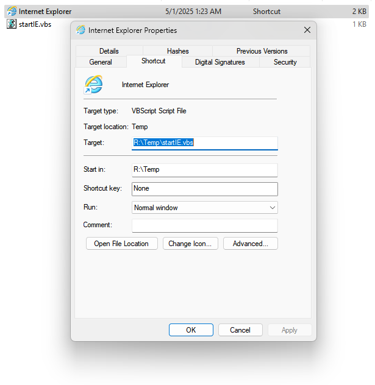This screenshot has width=375, height=385.
Task: Dismiss the dialog with Cancel
Action: 240,330
